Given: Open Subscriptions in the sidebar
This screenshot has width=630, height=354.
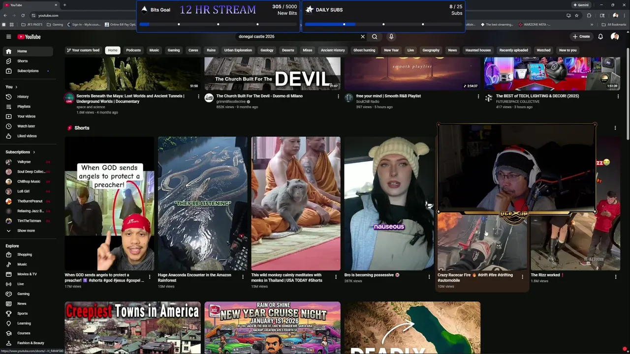Looking at the screenshot, I should pyautogui.click(x=28, y=71).
